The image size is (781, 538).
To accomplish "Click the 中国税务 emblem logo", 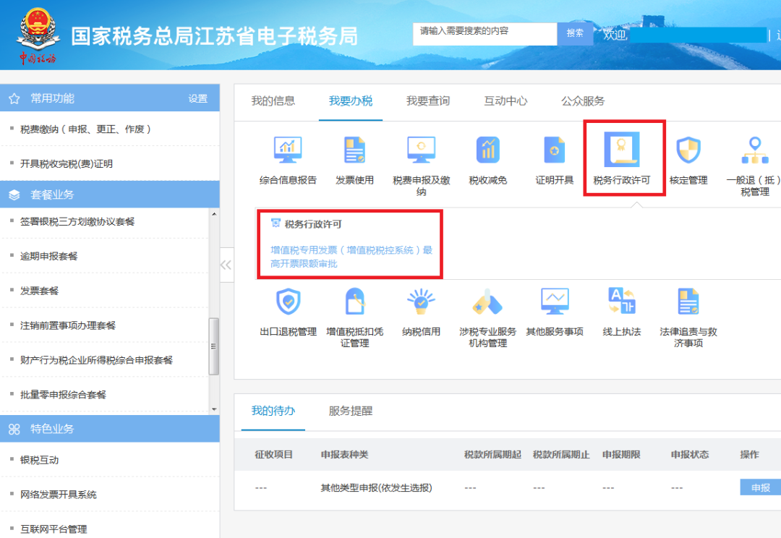I will (38, 36).
